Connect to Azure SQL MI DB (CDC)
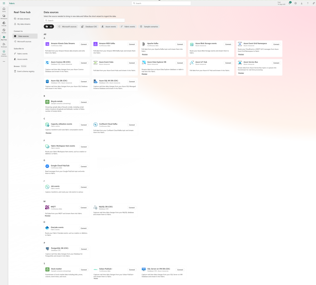The height and width of the screenshot is (285, 316). tap(132, 82)
